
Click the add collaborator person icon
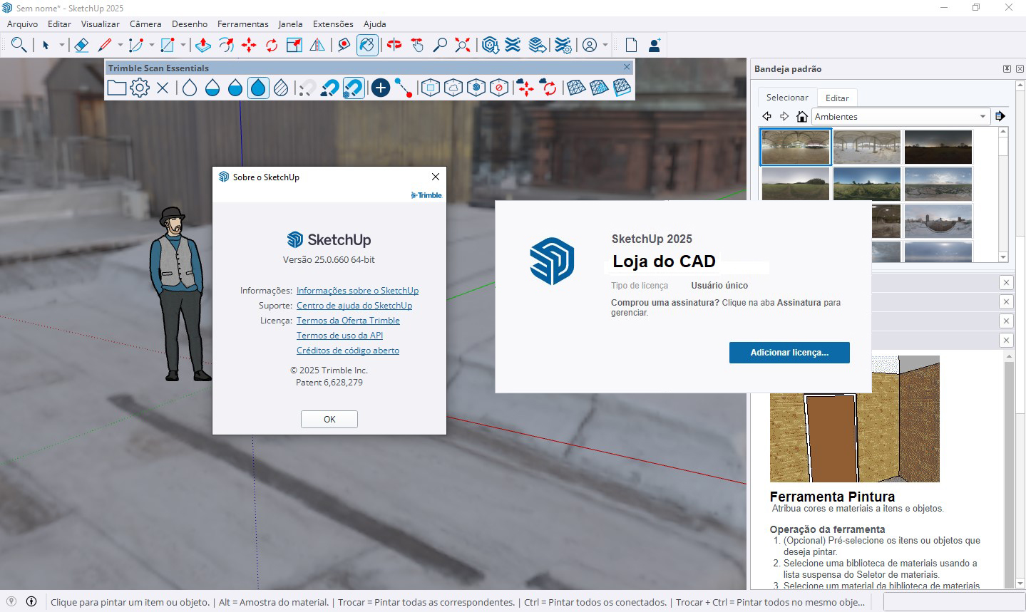654,45
